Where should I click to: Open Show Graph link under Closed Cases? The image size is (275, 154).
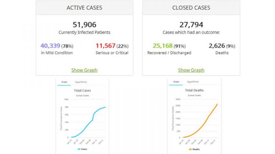tap(191, 70)
